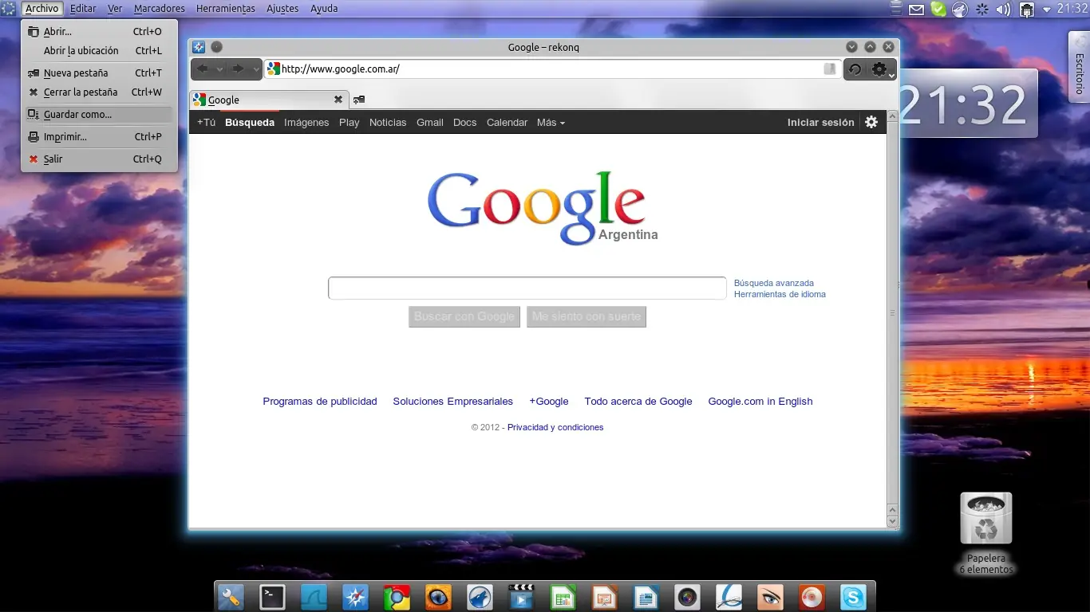
Task: Open the wrench settings icon in dock
Action: [x=231, y=597]
